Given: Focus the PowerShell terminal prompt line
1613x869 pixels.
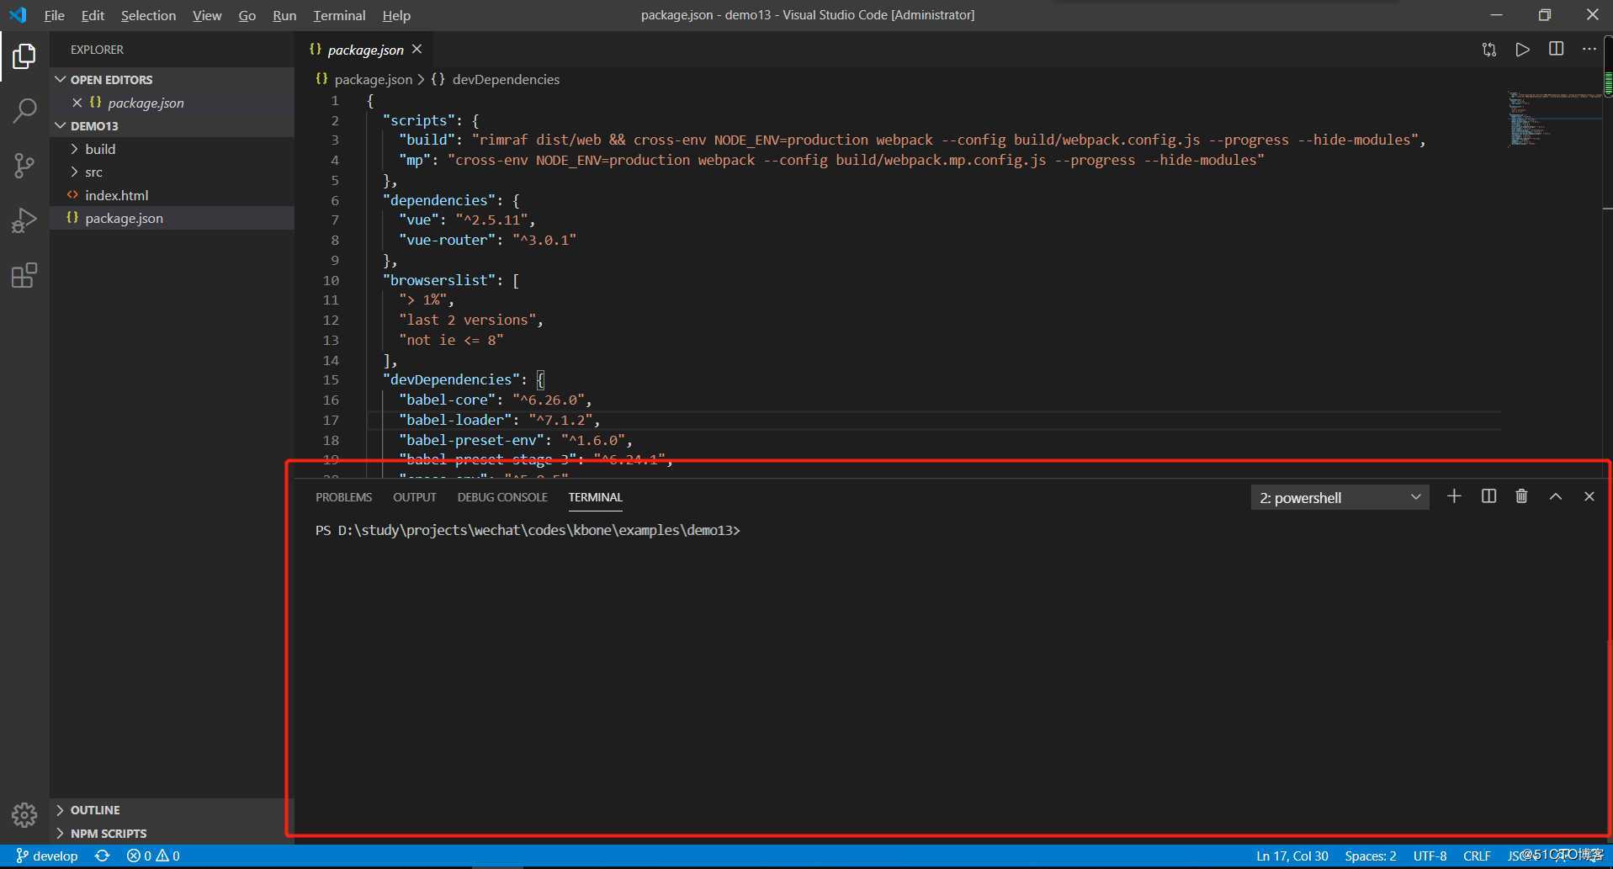Looking at the screenshot, I should 528,530.
